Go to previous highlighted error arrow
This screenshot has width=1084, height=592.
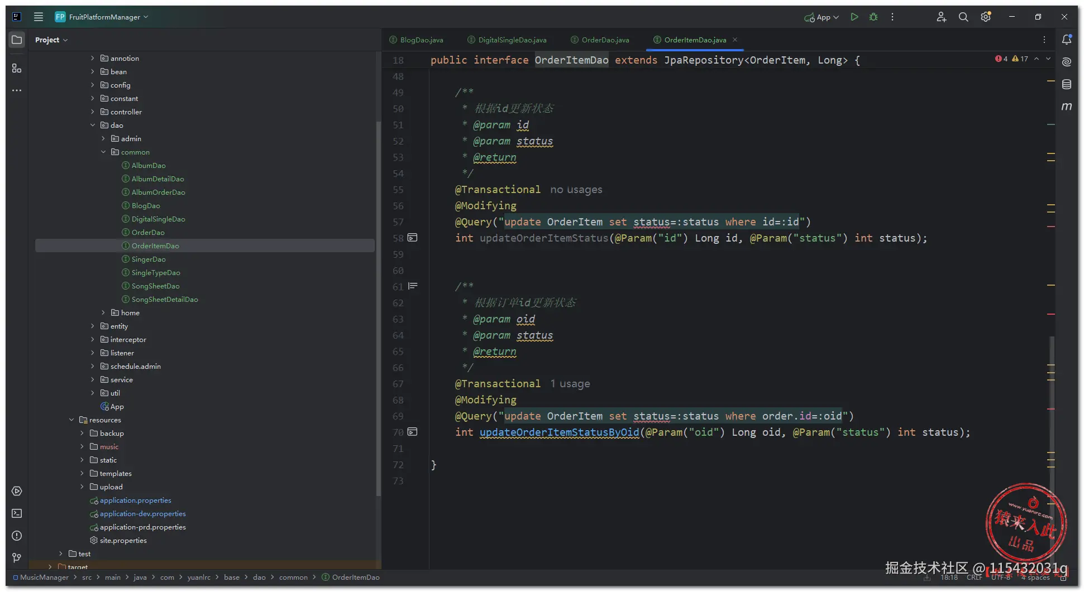(1037, 59)
